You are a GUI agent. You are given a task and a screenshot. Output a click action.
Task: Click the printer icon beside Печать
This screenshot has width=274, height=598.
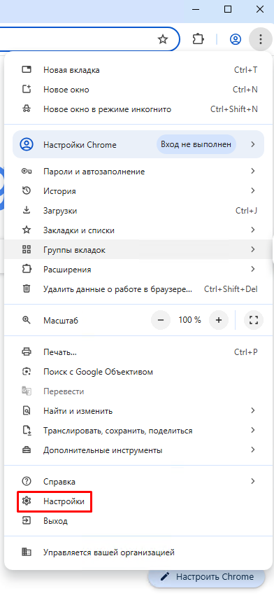pyautogui.click(x=27, y=352)
